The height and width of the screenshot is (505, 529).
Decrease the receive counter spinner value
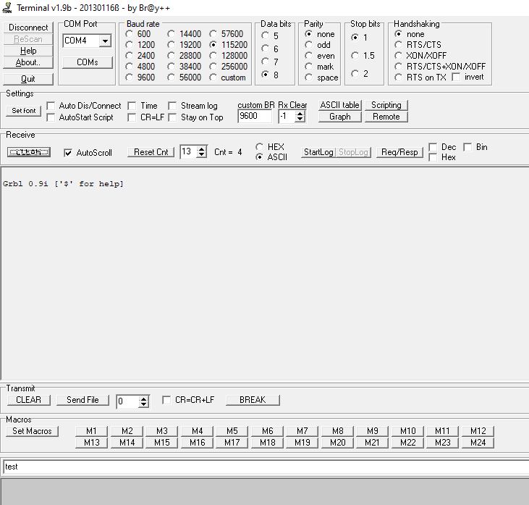[x=201, y=154]
